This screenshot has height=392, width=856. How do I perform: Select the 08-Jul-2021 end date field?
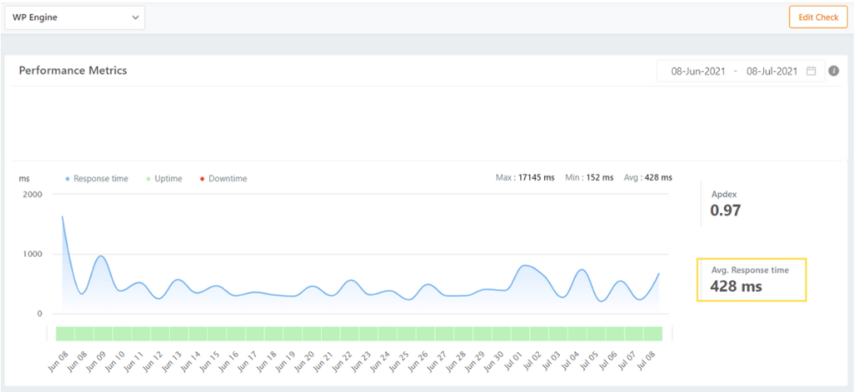[x=772, y=71]
